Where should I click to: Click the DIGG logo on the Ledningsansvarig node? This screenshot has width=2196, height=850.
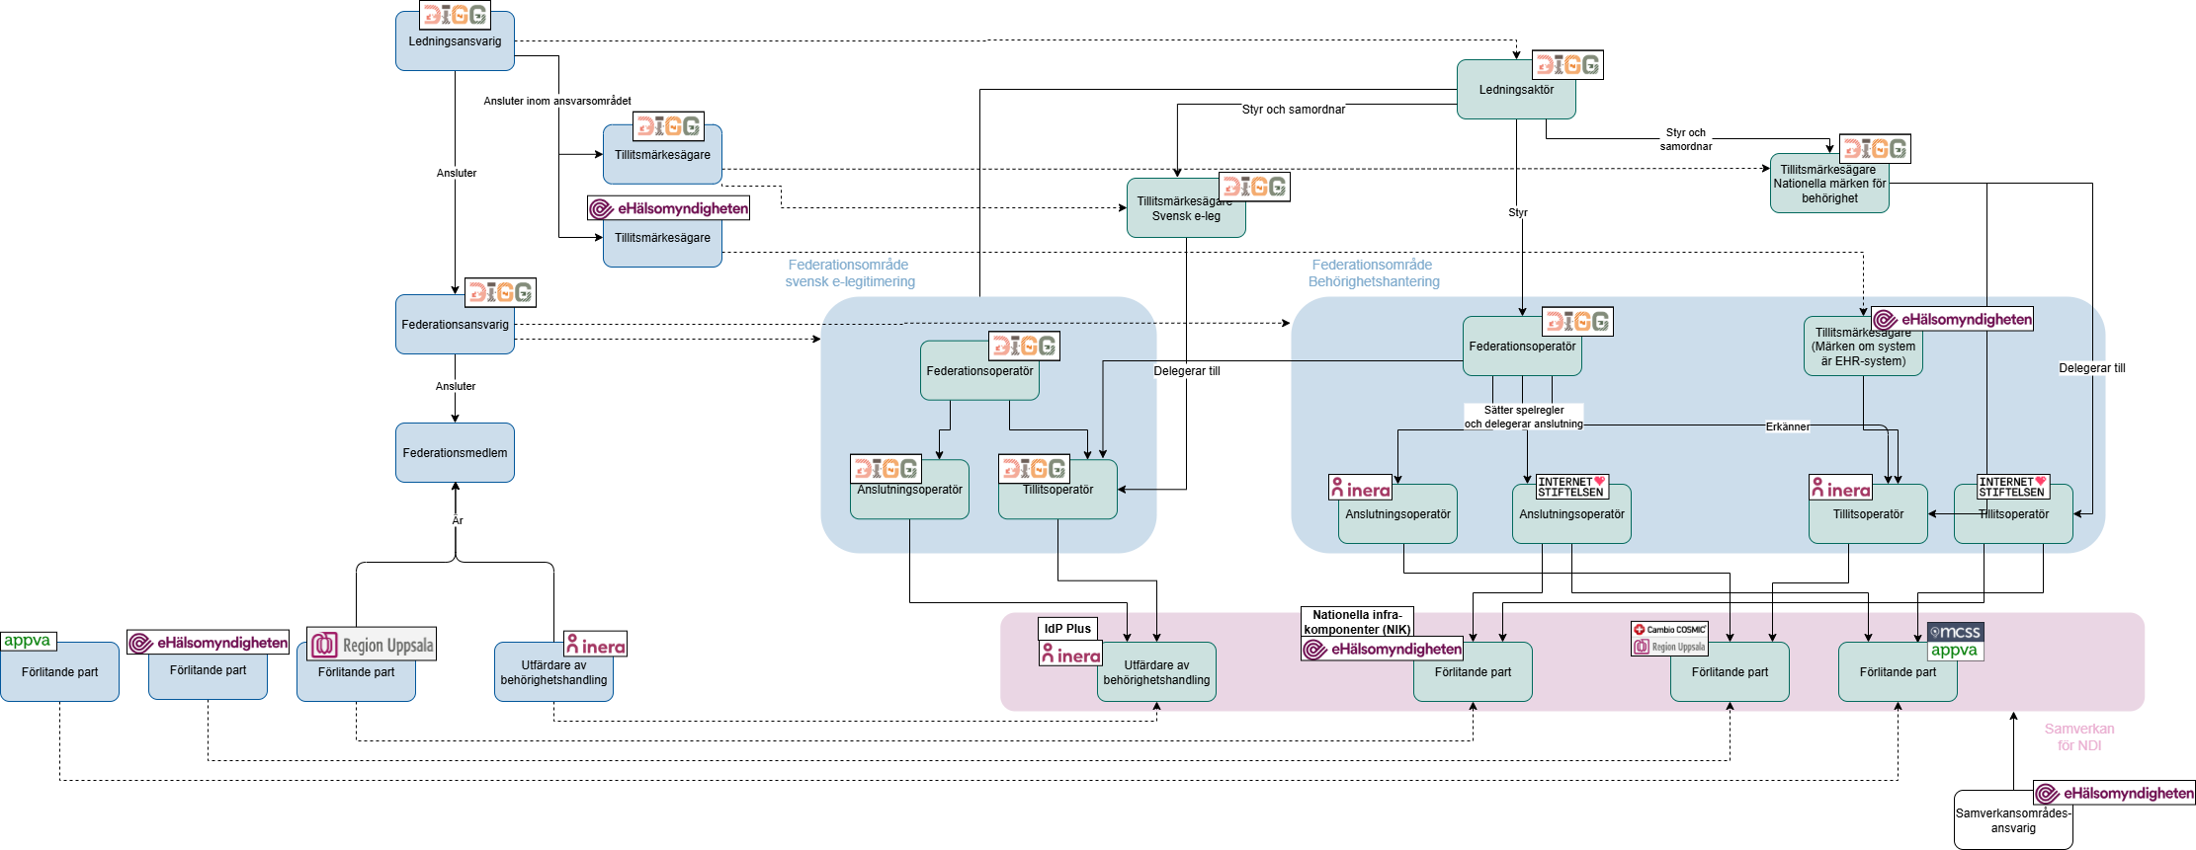coord(455,15)
